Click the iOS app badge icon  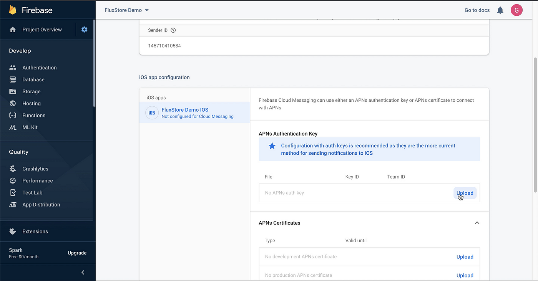(152, 113)
